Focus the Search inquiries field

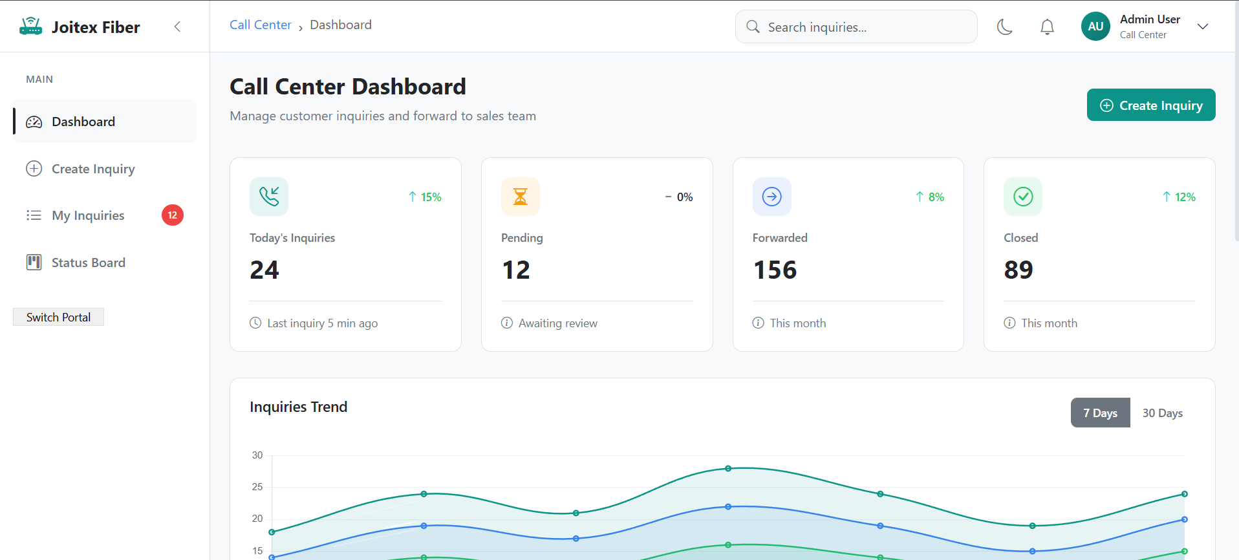[x=856, y=27]
